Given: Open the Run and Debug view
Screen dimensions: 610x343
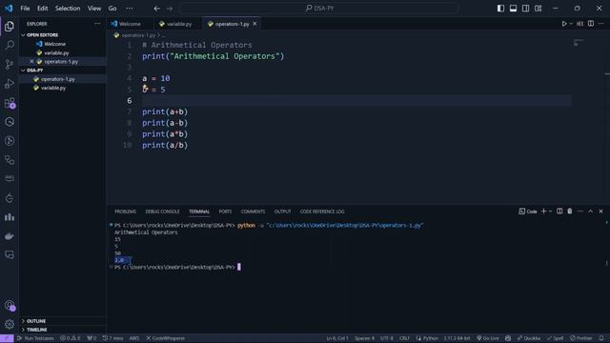Looking at the screenshot, I should pyautogui.click(x=10, y=84).
